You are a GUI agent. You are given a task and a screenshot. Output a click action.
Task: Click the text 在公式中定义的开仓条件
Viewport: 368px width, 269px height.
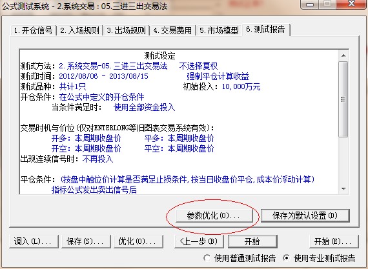pyautogui.click(x=101, y=97)
